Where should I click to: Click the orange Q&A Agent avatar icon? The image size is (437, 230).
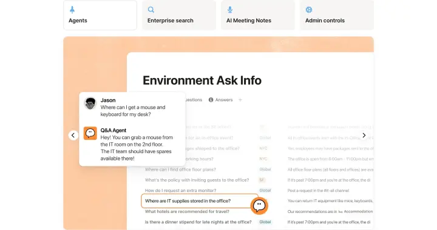pyautogui.click(x=90, y=133)
